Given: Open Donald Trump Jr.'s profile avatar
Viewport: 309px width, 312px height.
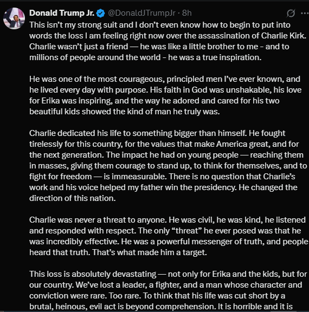Looking at the screenshot, I should [x=14, y=18].
